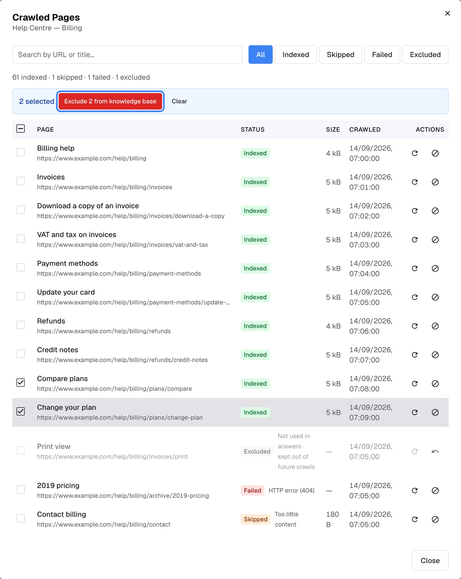Image resolution: width=461 pixels, height=579 pixels.
Task: Select the 2019 pricing row checkbox
Action: tap(21, 489)
